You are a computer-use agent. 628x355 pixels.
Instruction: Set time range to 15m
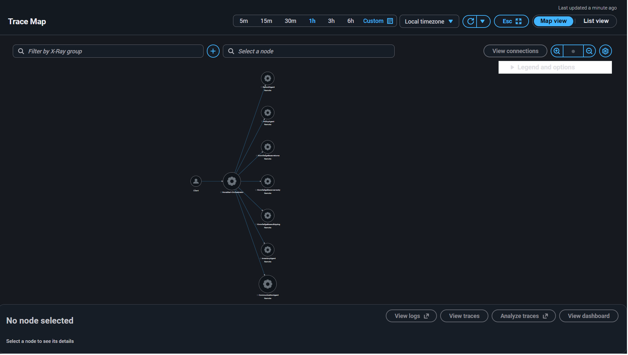266,21
